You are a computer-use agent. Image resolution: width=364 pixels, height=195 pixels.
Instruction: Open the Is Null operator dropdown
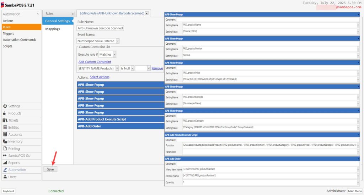tap(132, 68)
